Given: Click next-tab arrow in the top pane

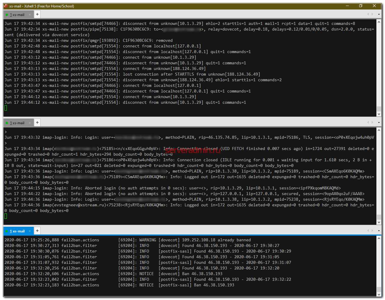Looking at the screenshot, I should pyautogui.click(x=372, y=14).
